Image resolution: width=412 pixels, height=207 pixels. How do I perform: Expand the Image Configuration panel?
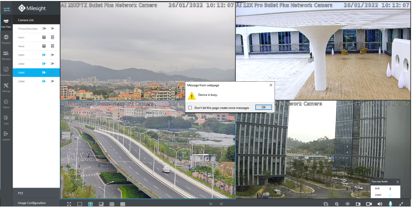point(36,203)
